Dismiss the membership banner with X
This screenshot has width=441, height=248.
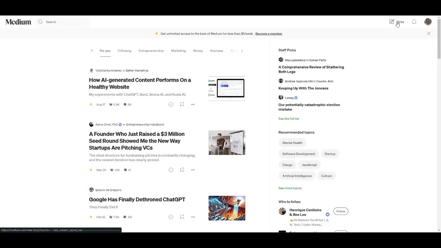coord(429,33)
